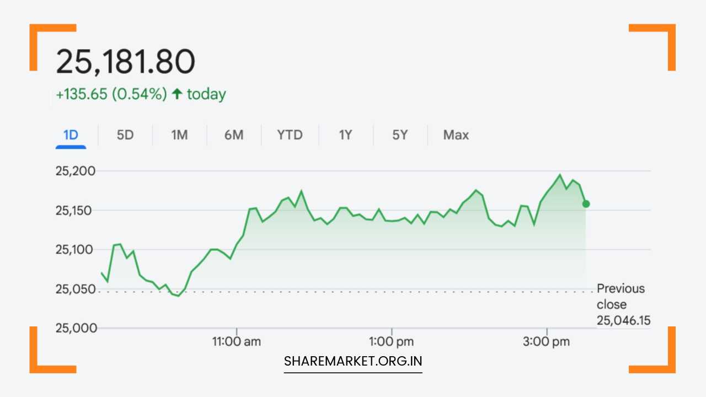
Task: Switch to the 1Y tab
Action: coord(345,135)
